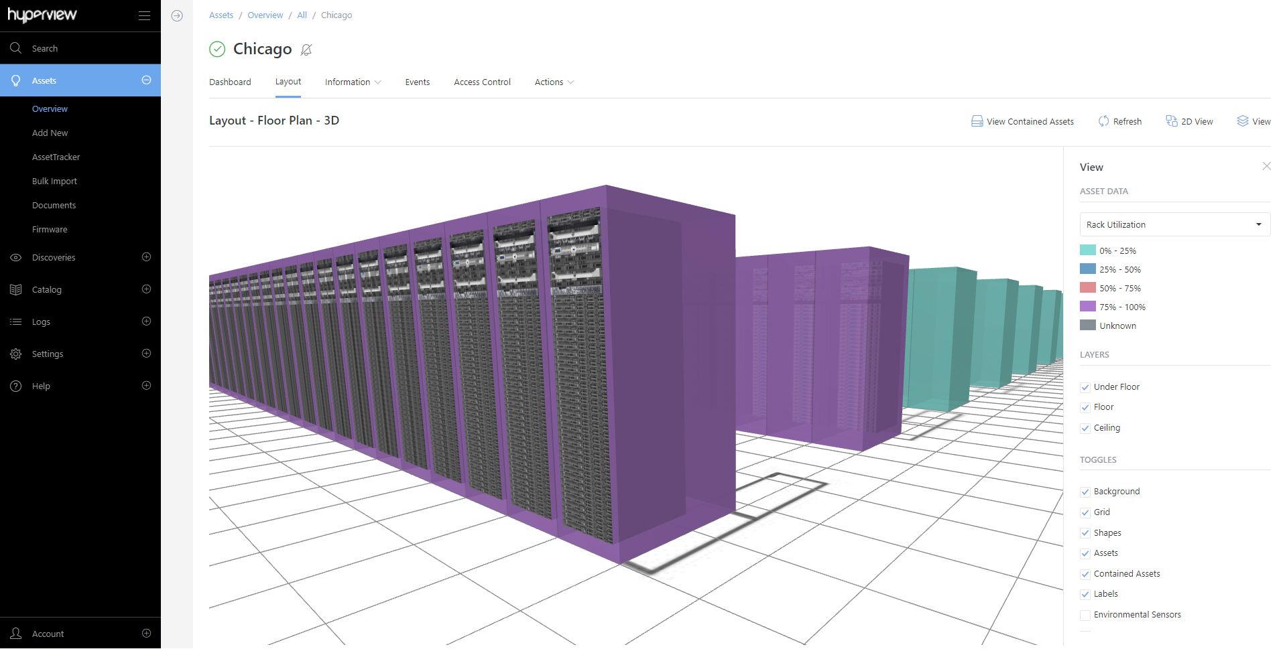Disable the Under Floor layer
The image size is (1287, 649).
[x=1085, y=387]
